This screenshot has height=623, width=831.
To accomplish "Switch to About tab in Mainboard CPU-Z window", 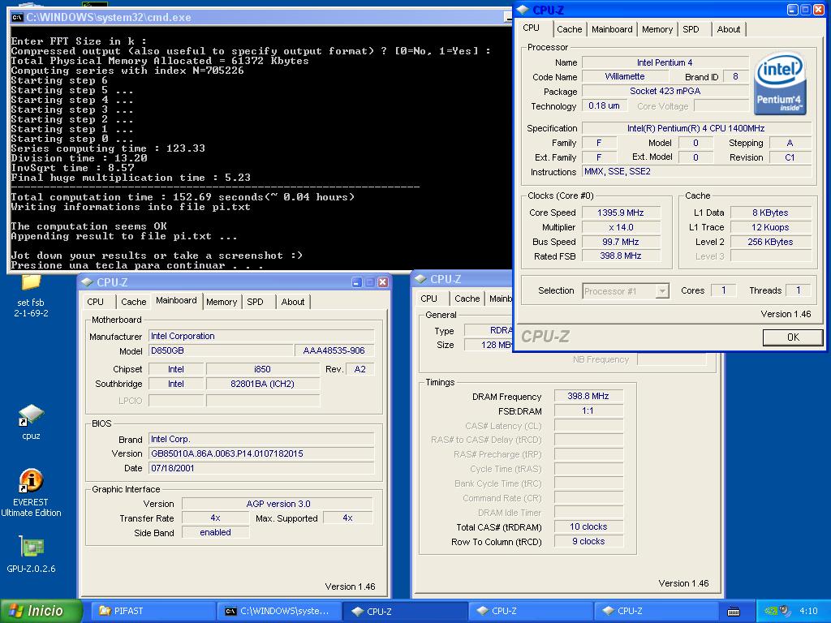I will pos(292,302).
